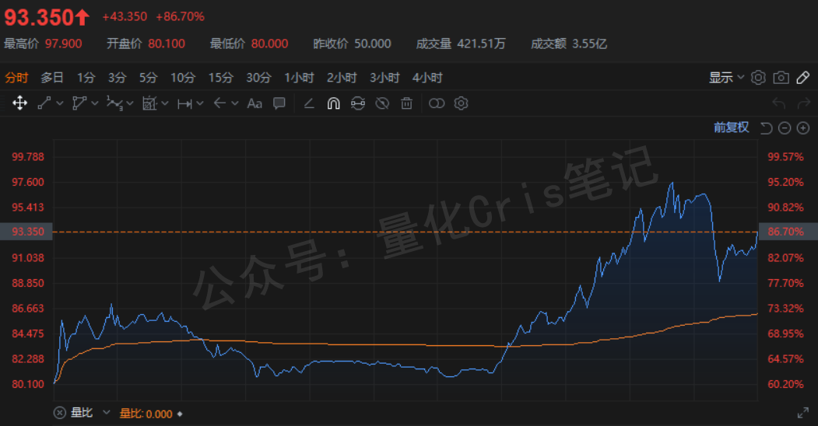Select the crosshair move cursor tool
Viewport: 818px width, 426px height.
19,103
